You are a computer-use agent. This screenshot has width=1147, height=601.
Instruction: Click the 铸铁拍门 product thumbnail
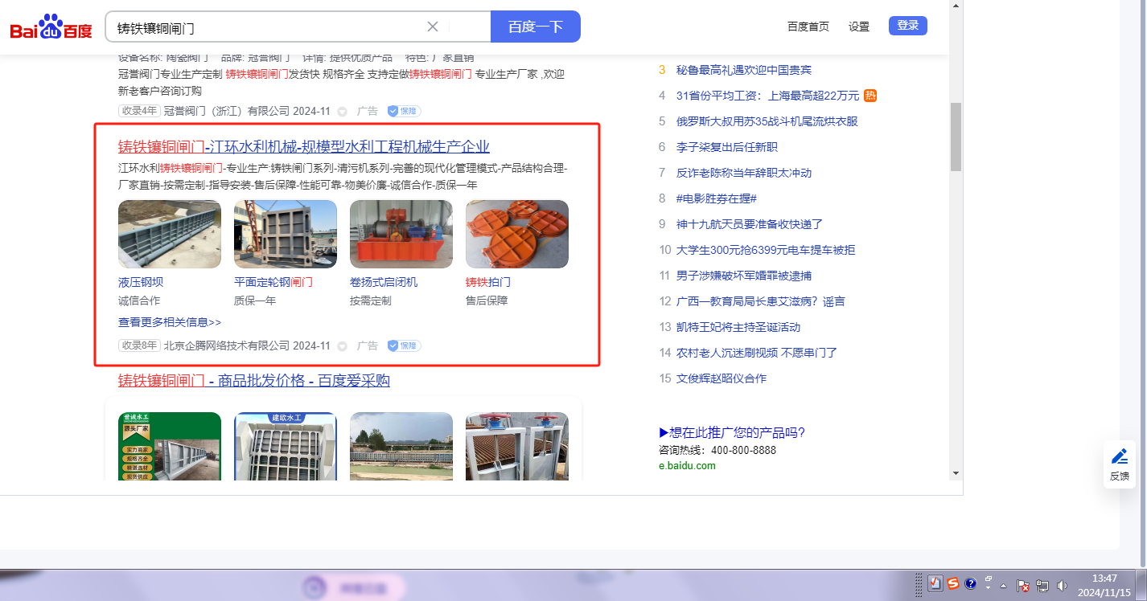pyautogui.click(x=517, y=234)
